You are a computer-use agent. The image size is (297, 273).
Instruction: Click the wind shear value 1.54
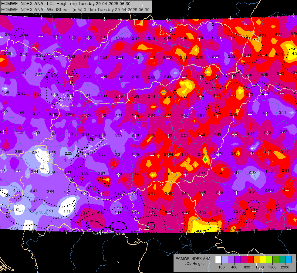point(136,58)
